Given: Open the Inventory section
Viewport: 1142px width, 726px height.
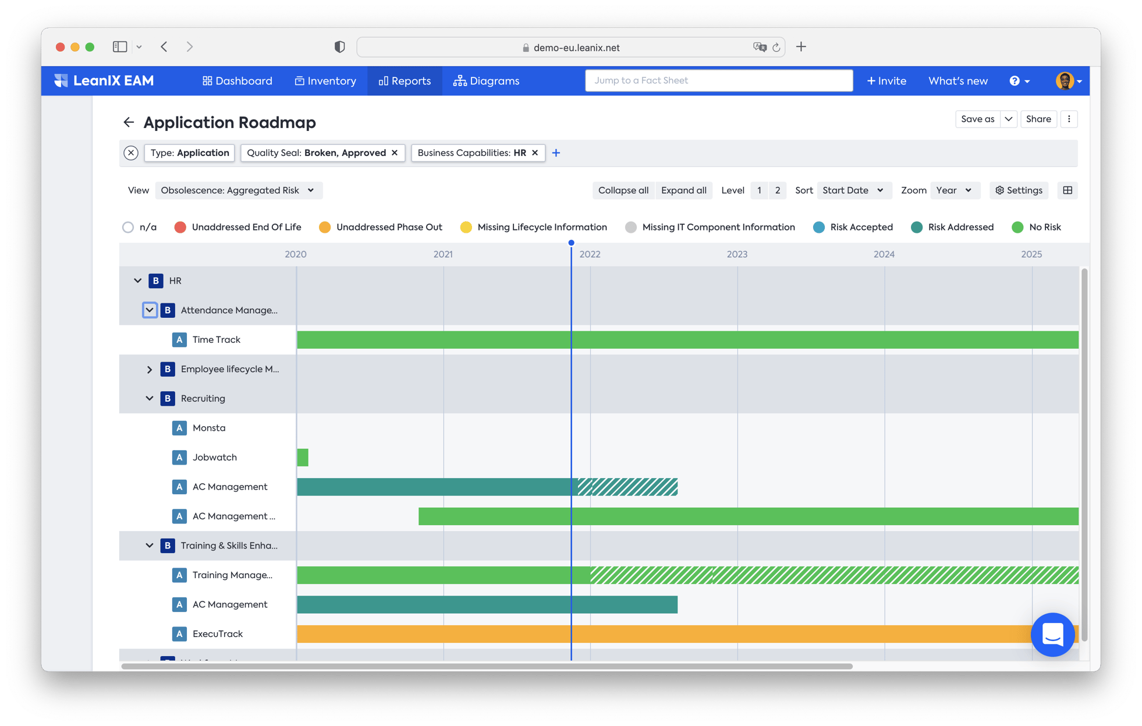Looking at the screenshot, I should 325,80.
